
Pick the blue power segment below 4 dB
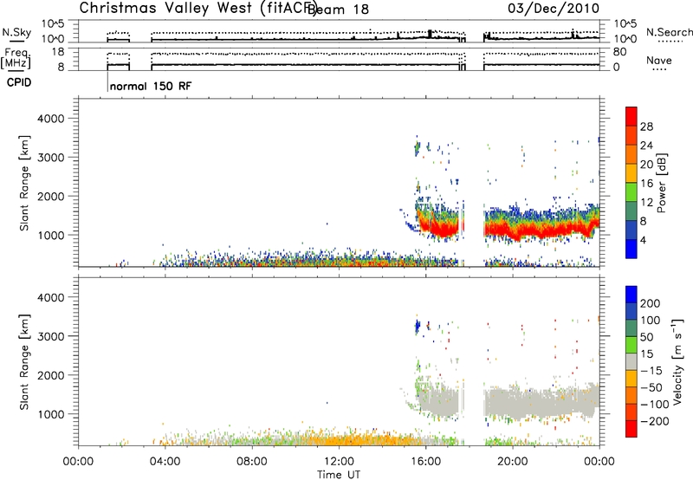(x=631, y=249)
